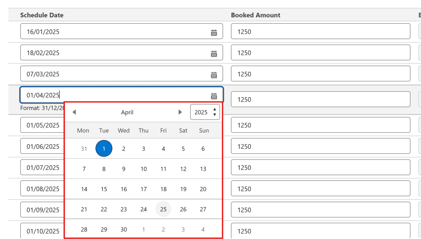The height and width of the screenshot is (239, 421).
Task: Increase the year with the up arrow
Action: click(x=215, y=109)
